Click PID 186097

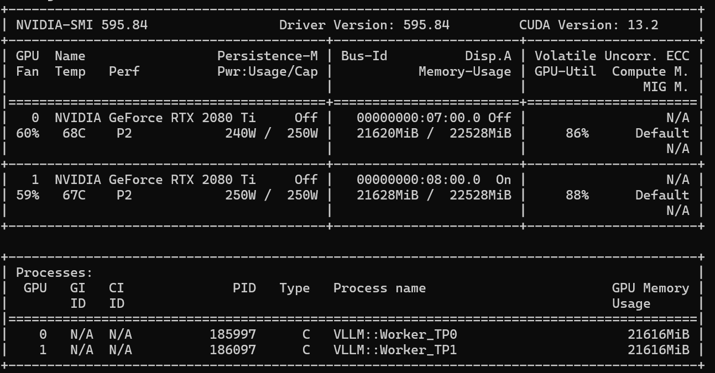(x=233, y=350)
